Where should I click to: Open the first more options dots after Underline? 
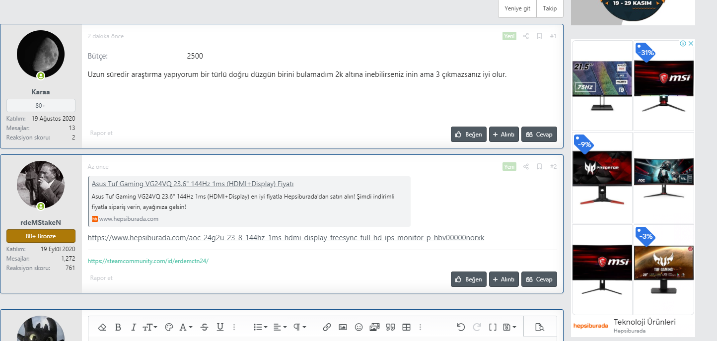pos(234,327)
